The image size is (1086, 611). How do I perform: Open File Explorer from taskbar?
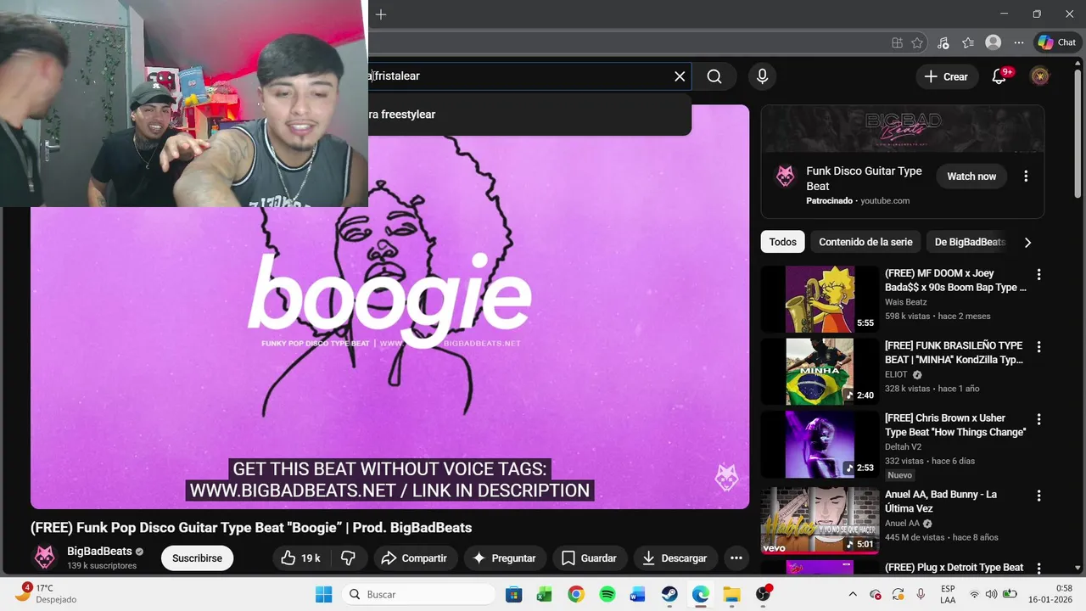pos(731,594)
